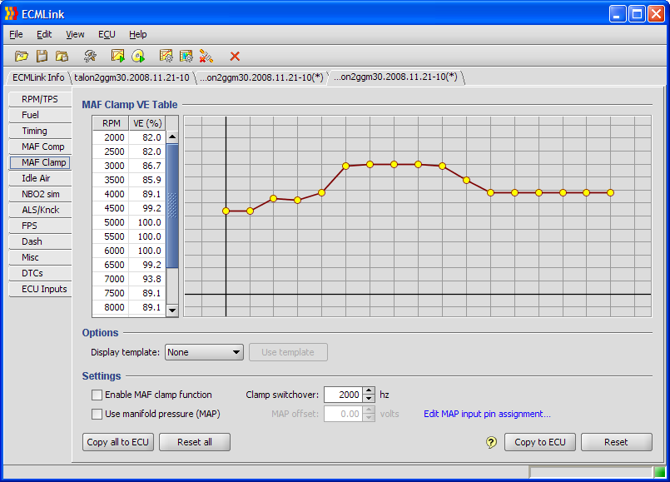Open the ECU menu
This screenshot has width=670, height=482.
107,34
